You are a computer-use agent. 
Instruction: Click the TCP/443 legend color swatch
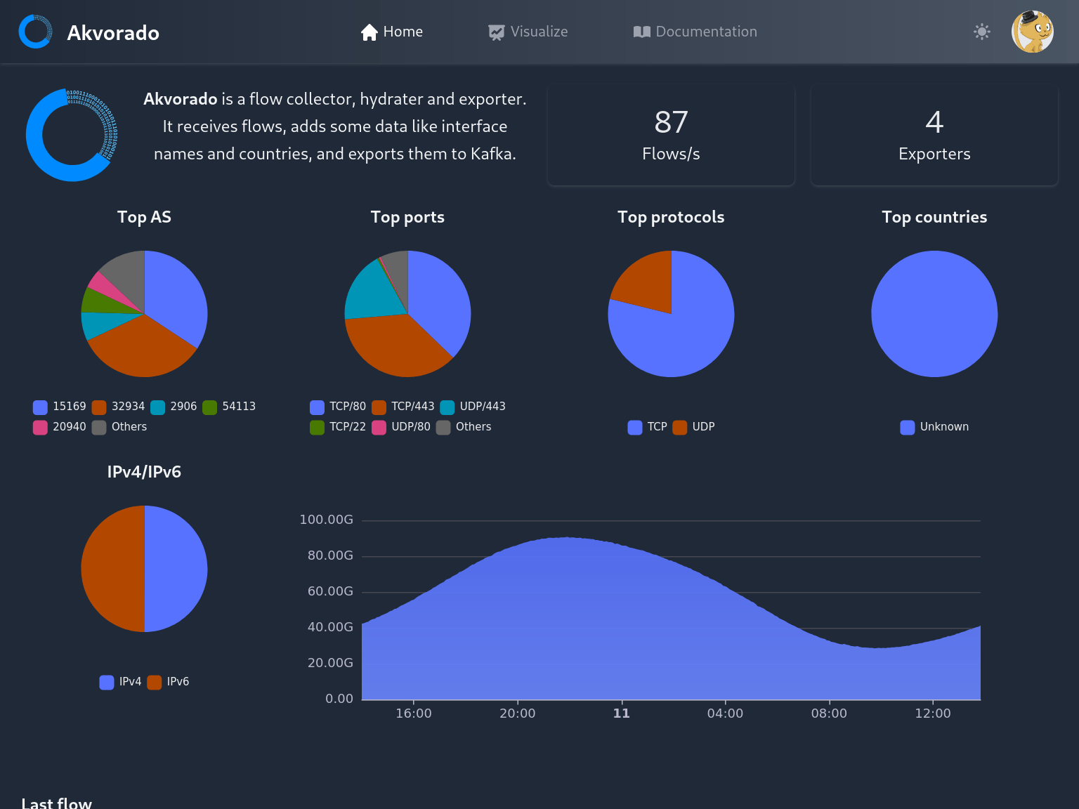coord(379,407)
